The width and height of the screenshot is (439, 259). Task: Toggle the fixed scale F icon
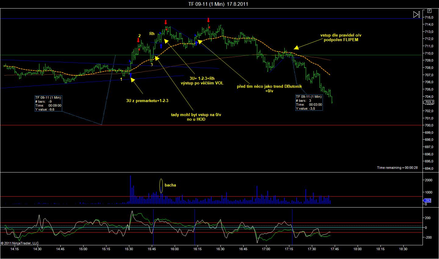[x=430, y=11]
